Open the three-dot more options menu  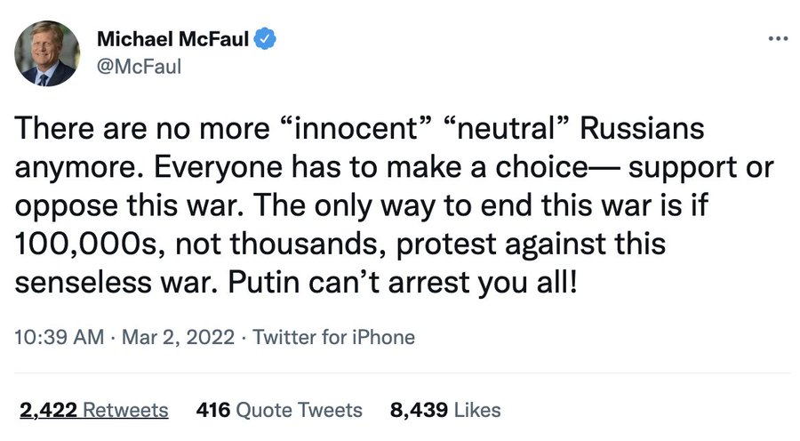coord(779,39)
